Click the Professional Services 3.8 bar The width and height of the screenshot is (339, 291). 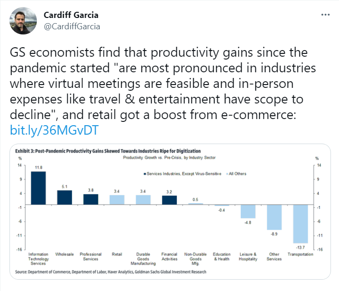coord(91,199)
